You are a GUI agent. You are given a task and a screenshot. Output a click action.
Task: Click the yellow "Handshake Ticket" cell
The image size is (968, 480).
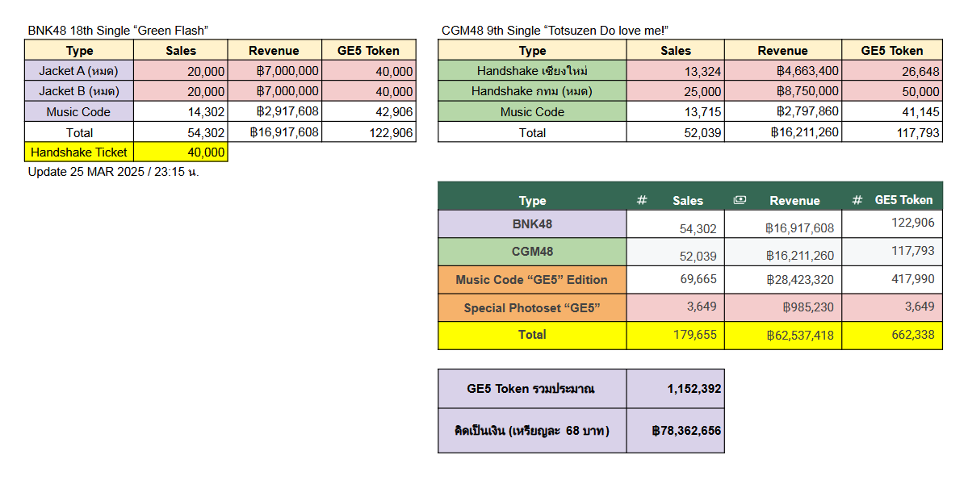coord(79,152)
